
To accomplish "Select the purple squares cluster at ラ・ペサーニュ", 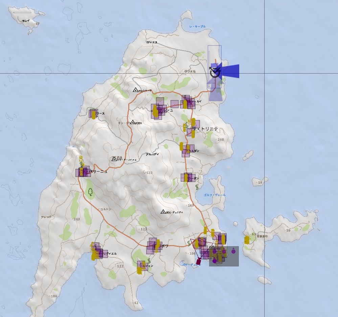I will 83,172.
